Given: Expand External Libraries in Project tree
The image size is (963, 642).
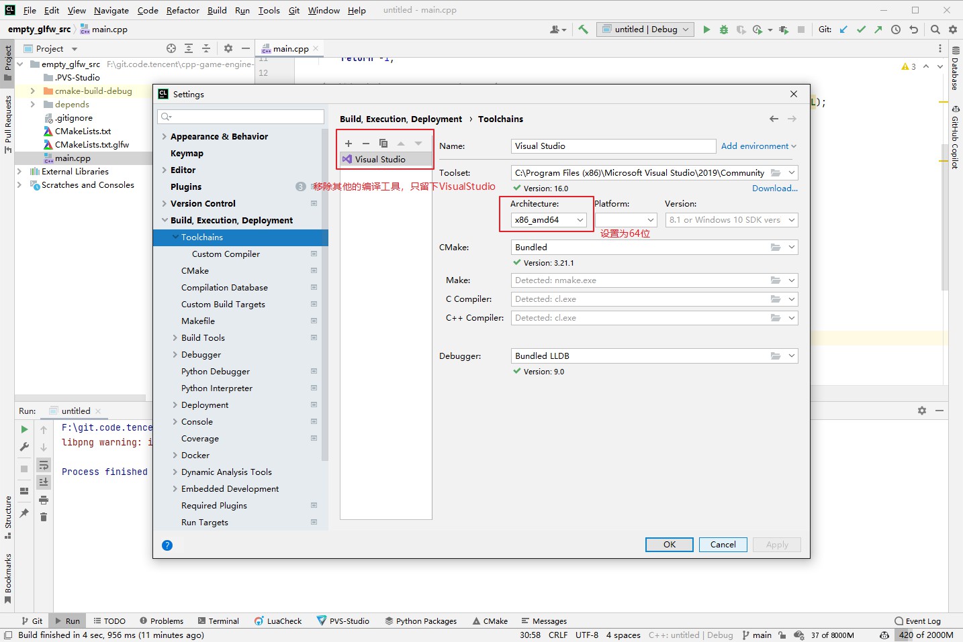Looking at the screenshot, I should click(19, 172).
